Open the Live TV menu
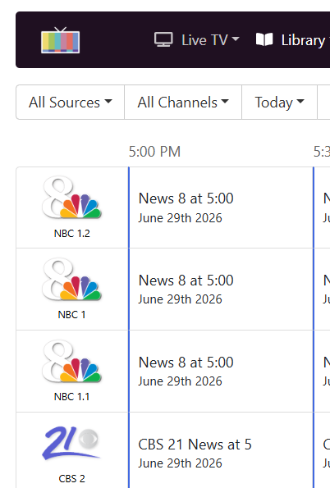The height and width of the screenshot is (488, 330). (197, 40)
